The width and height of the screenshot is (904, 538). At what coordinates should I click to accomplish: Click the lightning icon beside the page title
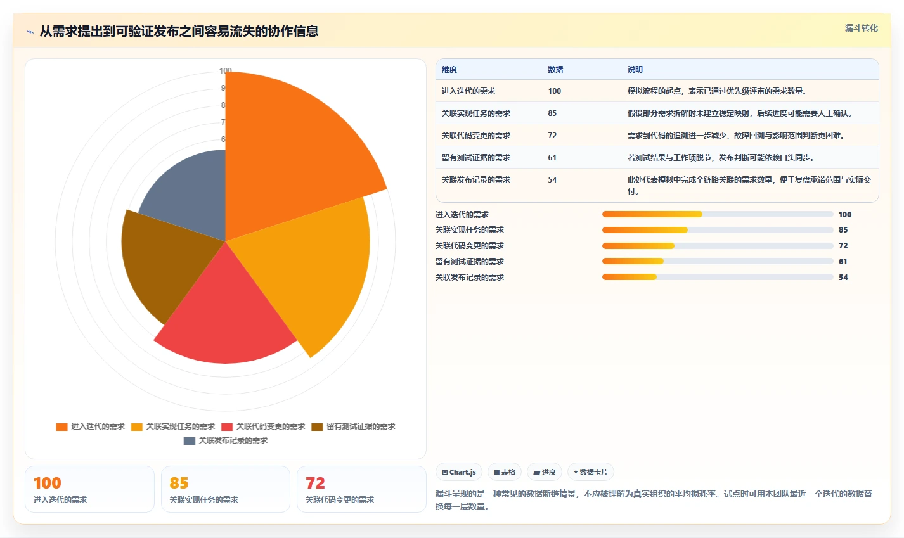pos(30,32)
